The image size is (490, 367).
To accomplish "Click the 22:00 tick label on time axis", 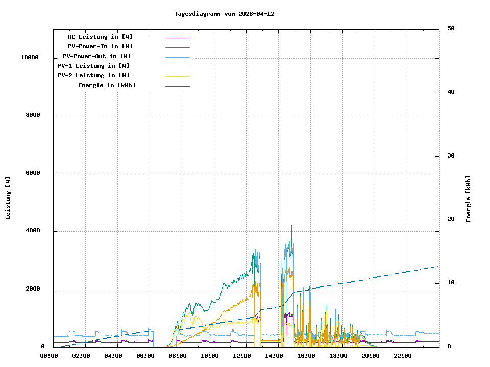I will [x=403, y=356].
